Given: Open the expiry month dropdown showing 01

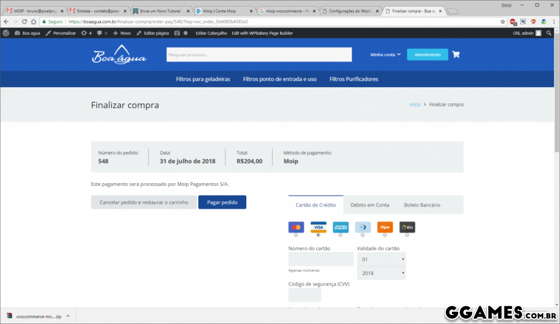Looking at the screenshot, I should [381, 259].
